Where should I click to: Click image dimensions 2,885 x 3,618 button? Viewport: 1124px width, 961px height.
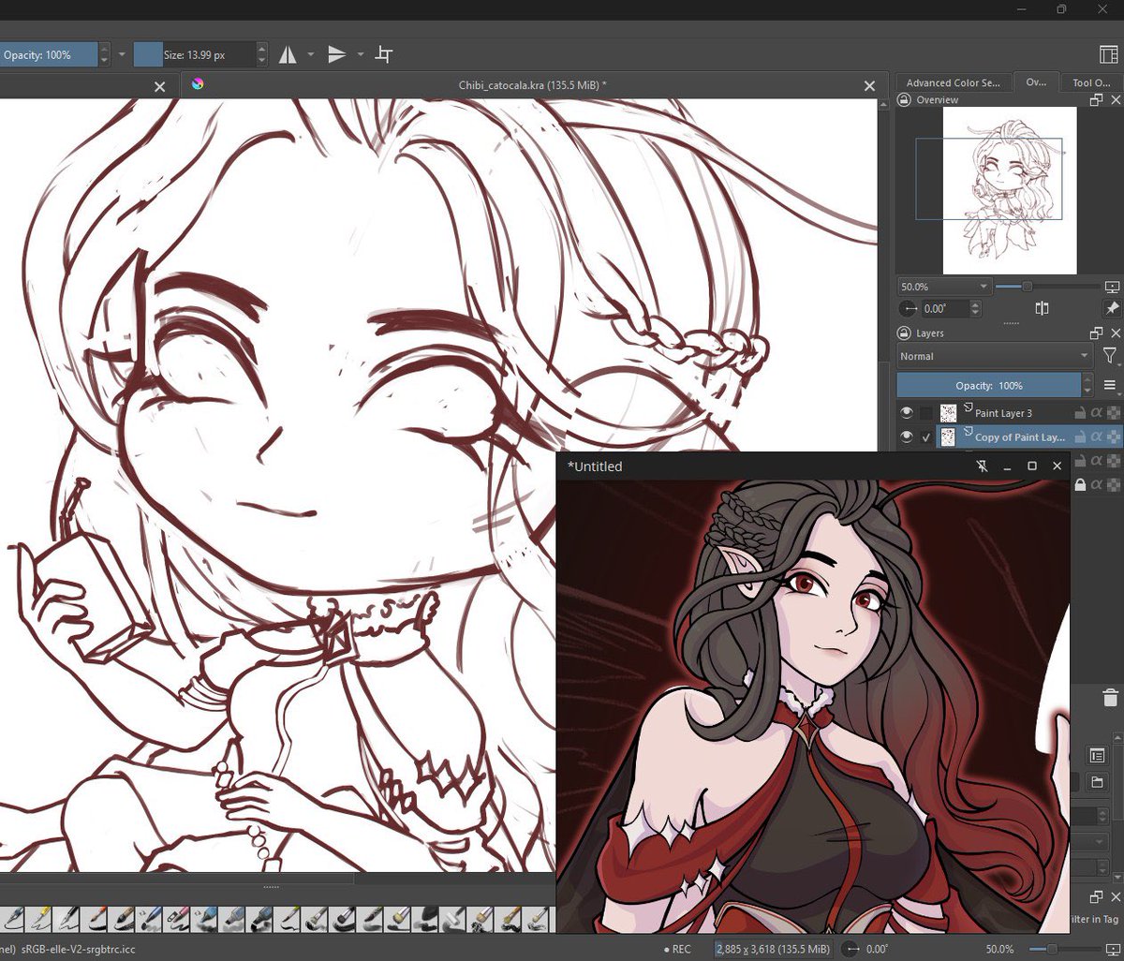pyautogui.click(x=773, y=949)
